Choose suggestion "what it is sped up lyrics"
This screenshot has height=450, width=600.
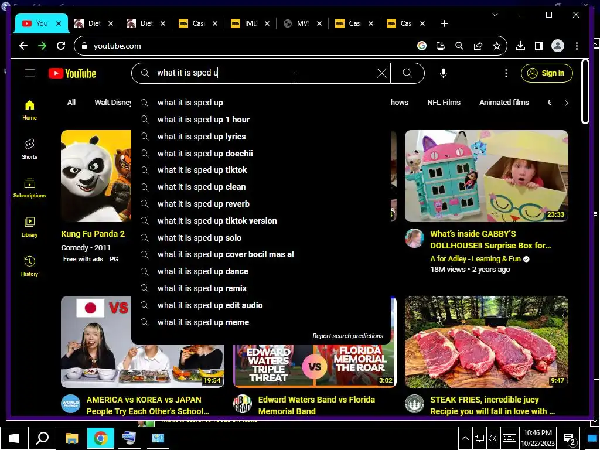[x=261, y=137]
